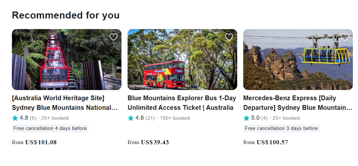The width and height of the screenshot is (358, 166).
Task: Click the (21) review count
Action: point(150,118)
